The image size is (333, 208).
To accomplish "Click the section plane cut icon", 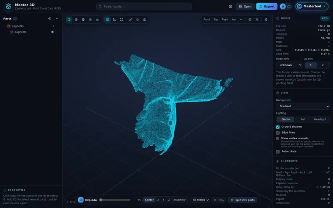I will (x=138, y=20).
